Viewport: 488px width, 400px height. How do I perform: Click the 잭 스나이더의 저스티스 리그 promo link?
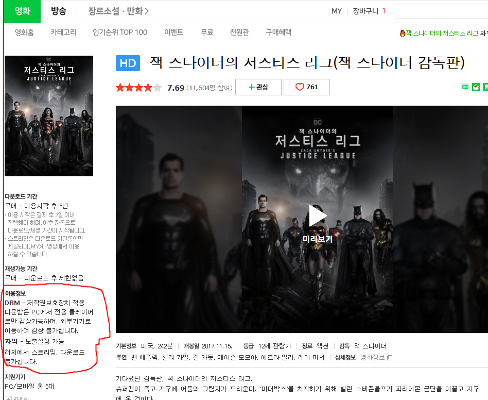click(442, 33)
